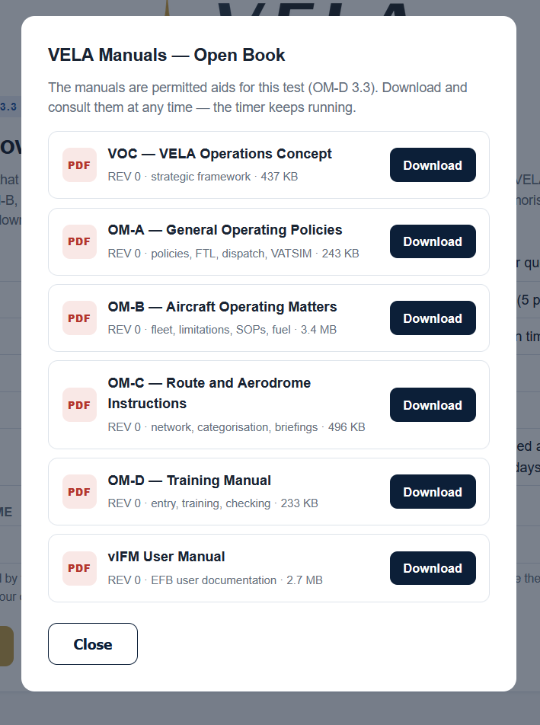Click the VELA Manuals — Open Book heading

click(167, 55)
